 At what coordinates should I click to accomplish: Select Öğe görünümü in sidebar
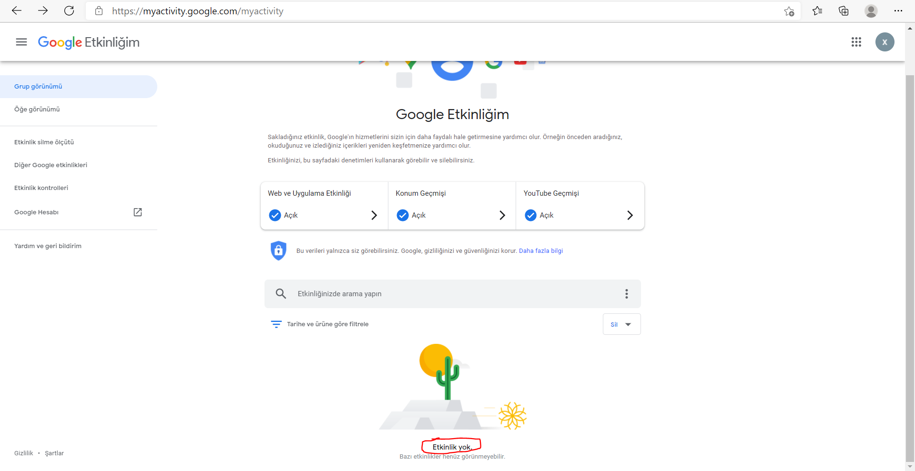79,110
